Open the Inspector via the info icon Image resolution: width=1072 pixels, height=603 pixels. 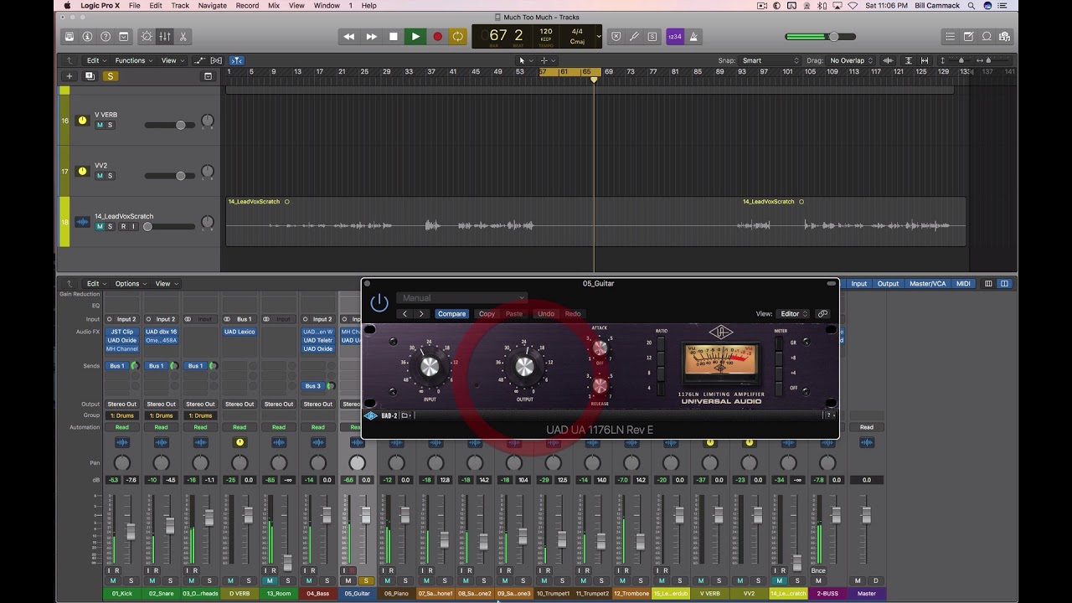(87, 37)
